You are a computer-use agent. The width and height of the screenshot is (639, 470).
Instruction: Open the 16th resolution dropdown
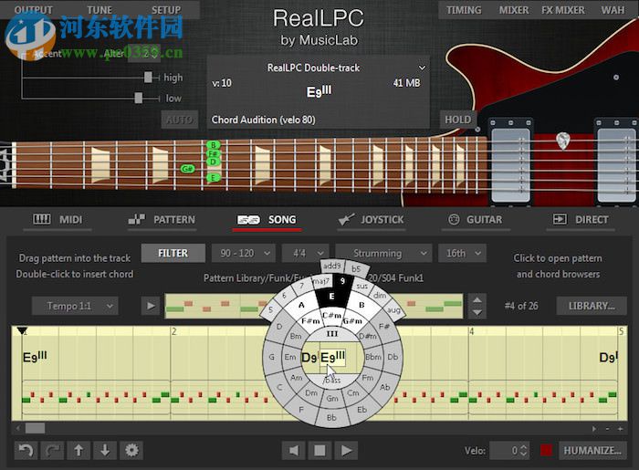click(x=462, y=254)
